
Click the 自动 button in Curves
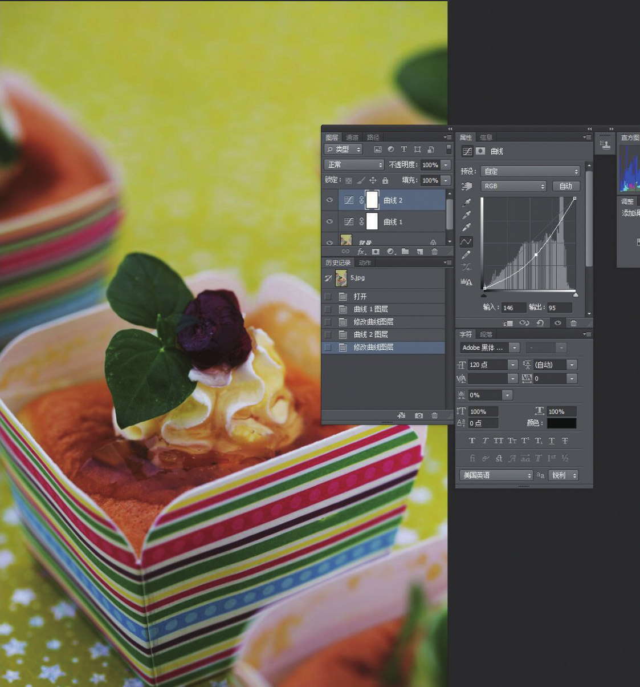coord(565,186)
